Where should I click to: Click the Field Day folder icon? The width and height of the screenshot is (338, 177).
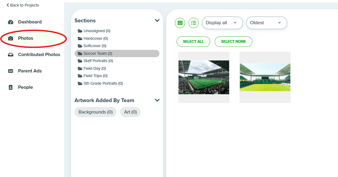coord(80,69)
